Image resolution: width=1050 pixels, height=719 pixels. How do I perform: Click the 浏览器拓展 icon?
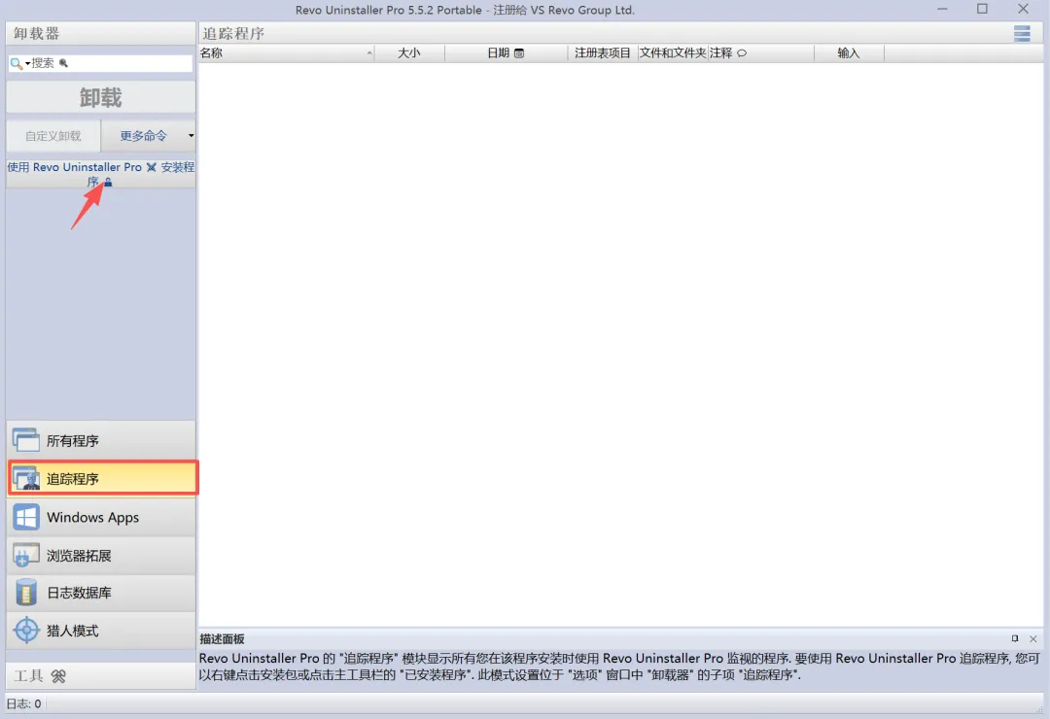point(26,556)
